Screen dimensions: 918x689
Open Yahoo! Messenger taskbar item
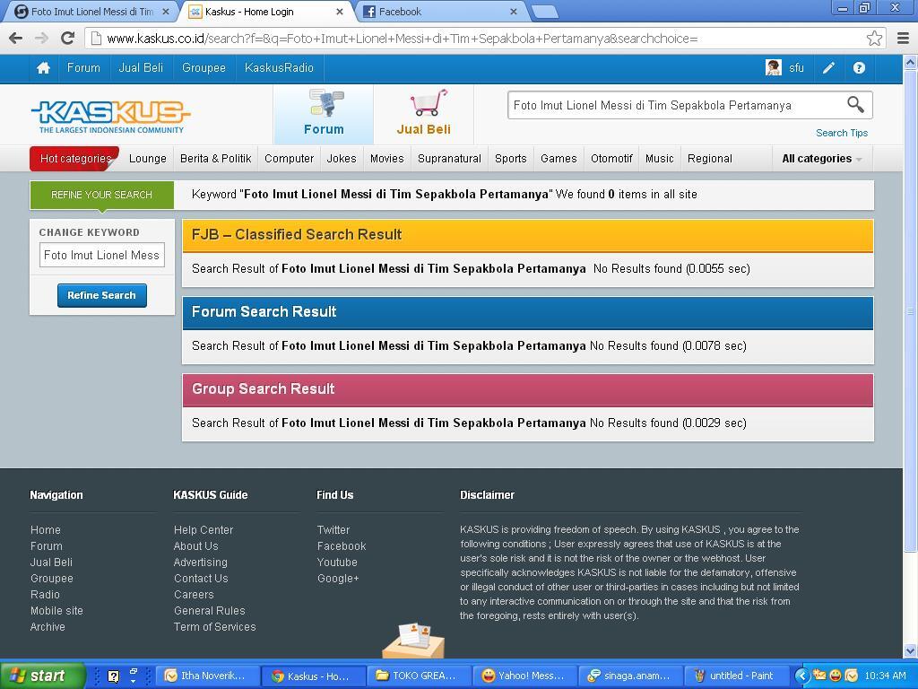(524, 676)
